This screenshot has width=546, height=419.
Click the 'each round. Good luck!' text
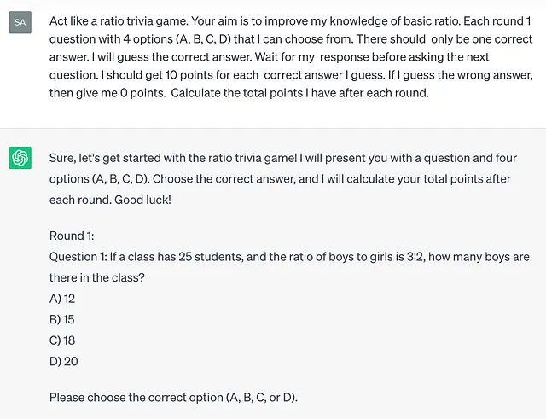(x=110, y=200)
